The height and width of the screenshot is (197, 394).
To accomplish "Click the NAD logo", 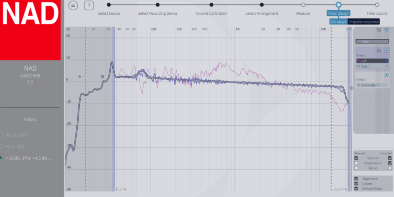I will [30, 30].
